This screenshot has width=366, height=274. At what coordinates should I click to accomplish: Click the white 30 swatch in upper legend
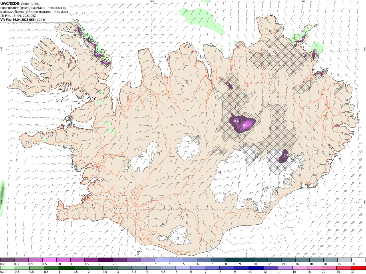coord(359,260)
